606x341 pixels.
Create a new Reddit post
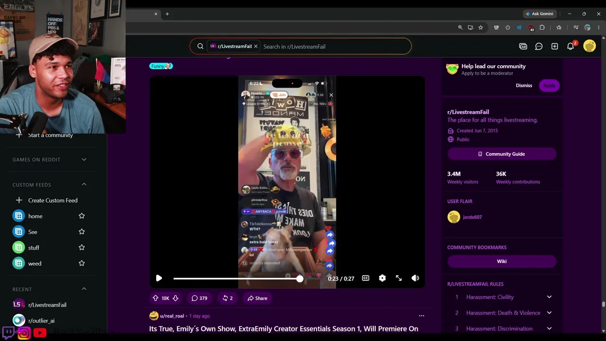click(x=554, y=46)
